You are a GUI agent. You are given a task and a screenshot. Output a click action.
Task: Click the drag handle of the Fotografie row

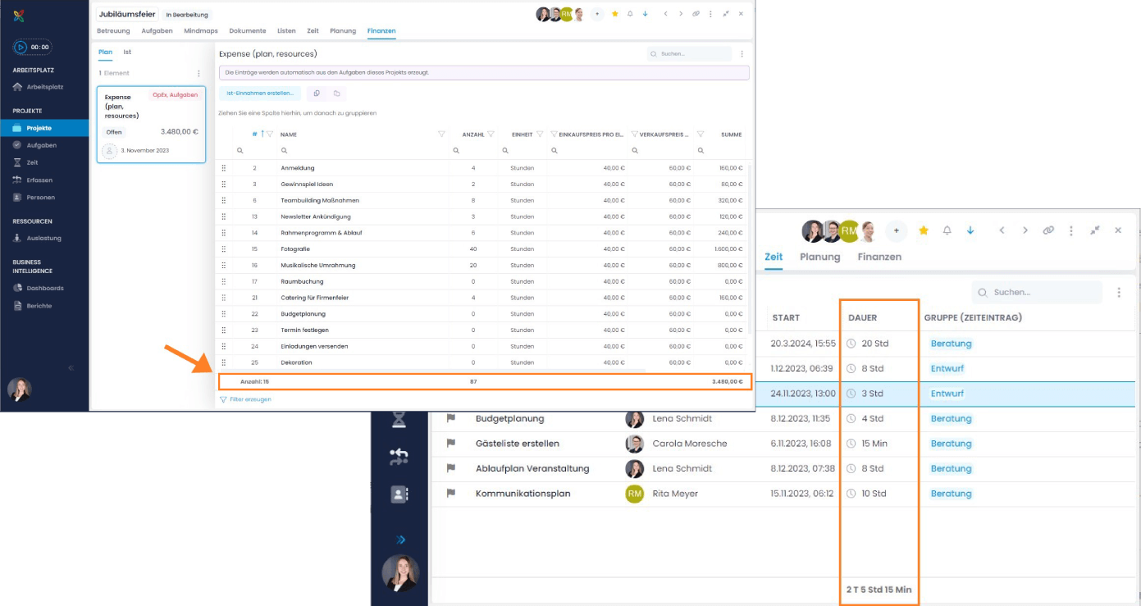[x=223, y=248]
